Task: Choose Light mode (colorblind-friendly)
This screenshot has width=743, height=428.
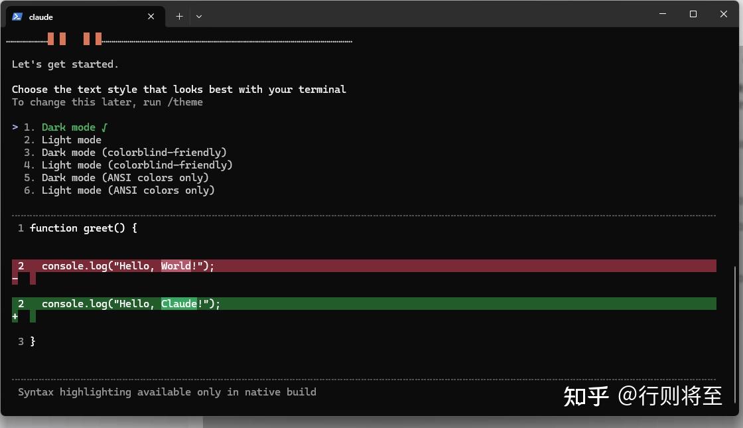Action: 137,165
